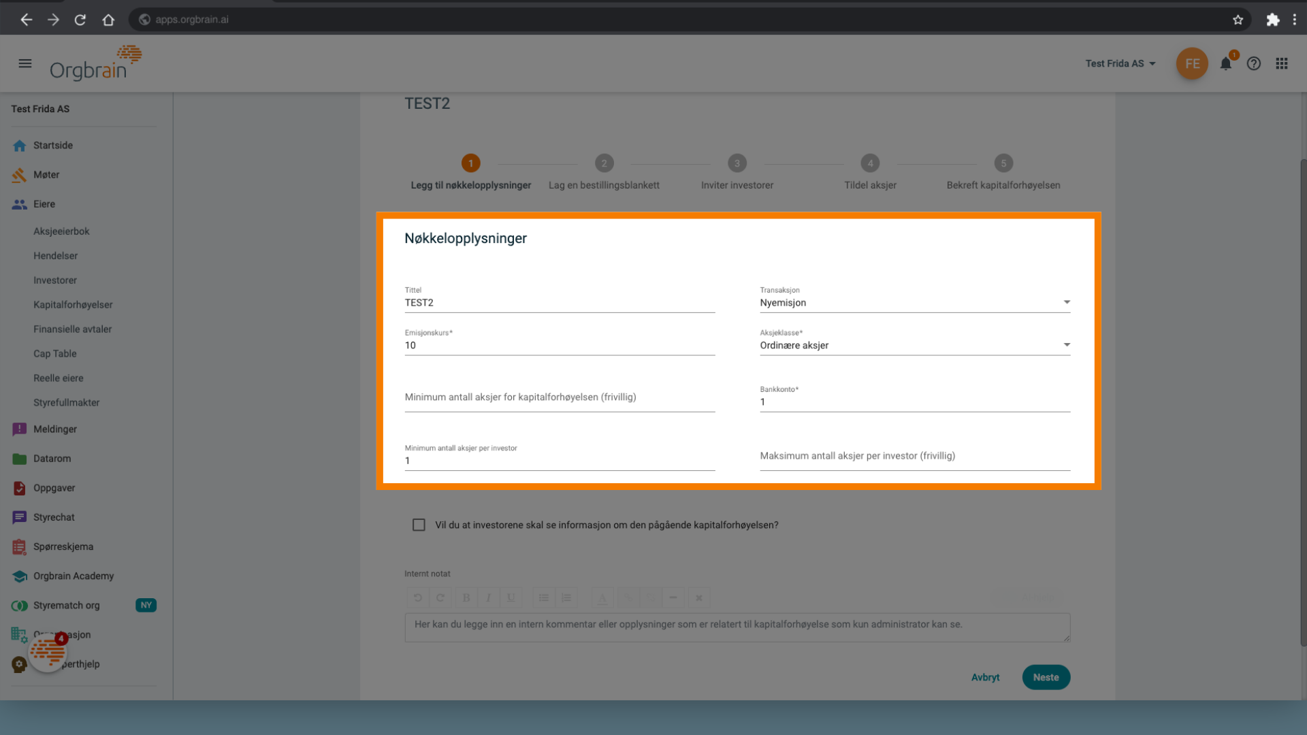Click inside the Internt notat text area
The width and height of the screenshot is (1307, 735).
[x=737, y=627]
